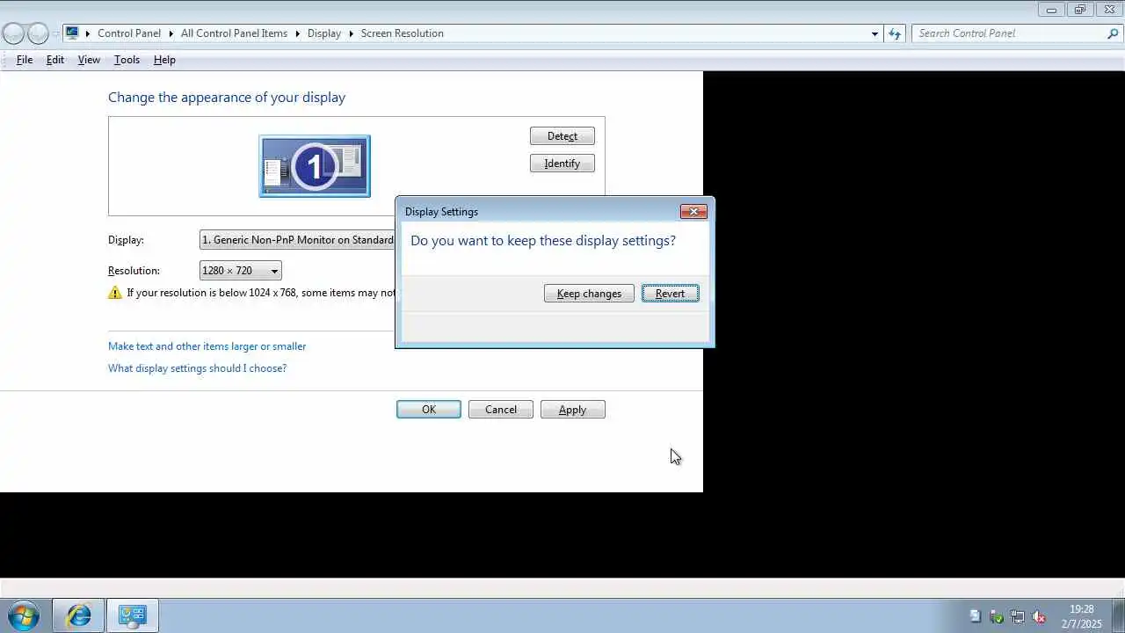Viewport: 1125px width, 633px height.
Task: Open the Help menu
Action: 164,60
